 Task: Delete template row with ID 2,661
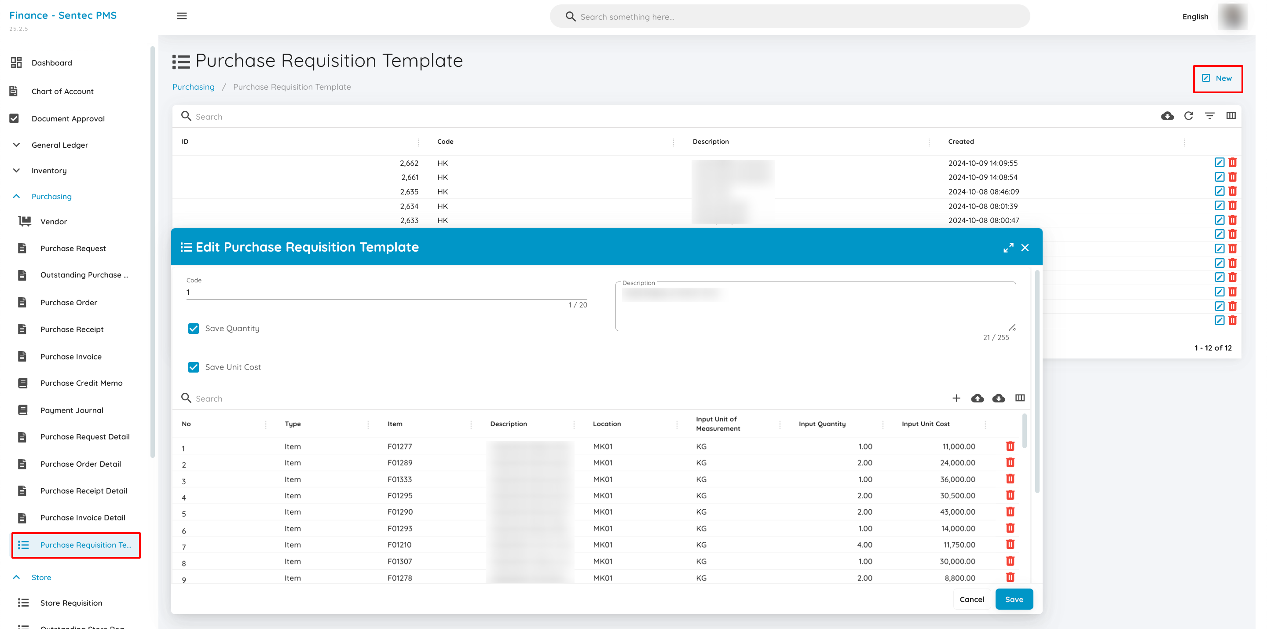coord(1233,177)
